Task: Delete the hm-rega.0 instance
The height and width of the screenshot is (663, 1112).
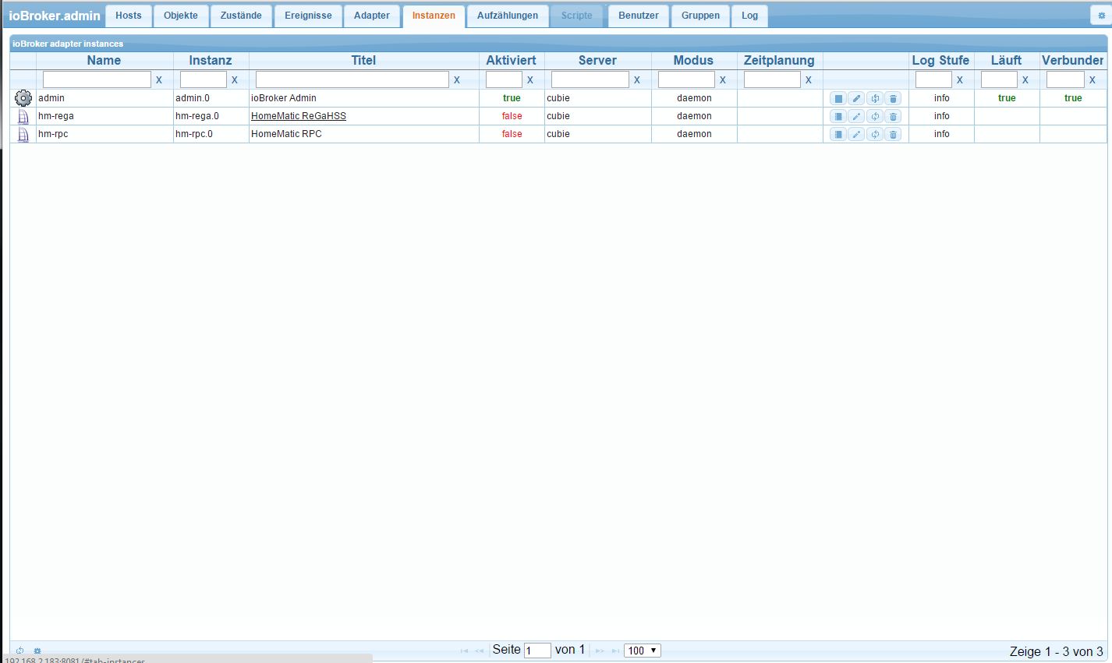Action: click(x=894, y=116)
